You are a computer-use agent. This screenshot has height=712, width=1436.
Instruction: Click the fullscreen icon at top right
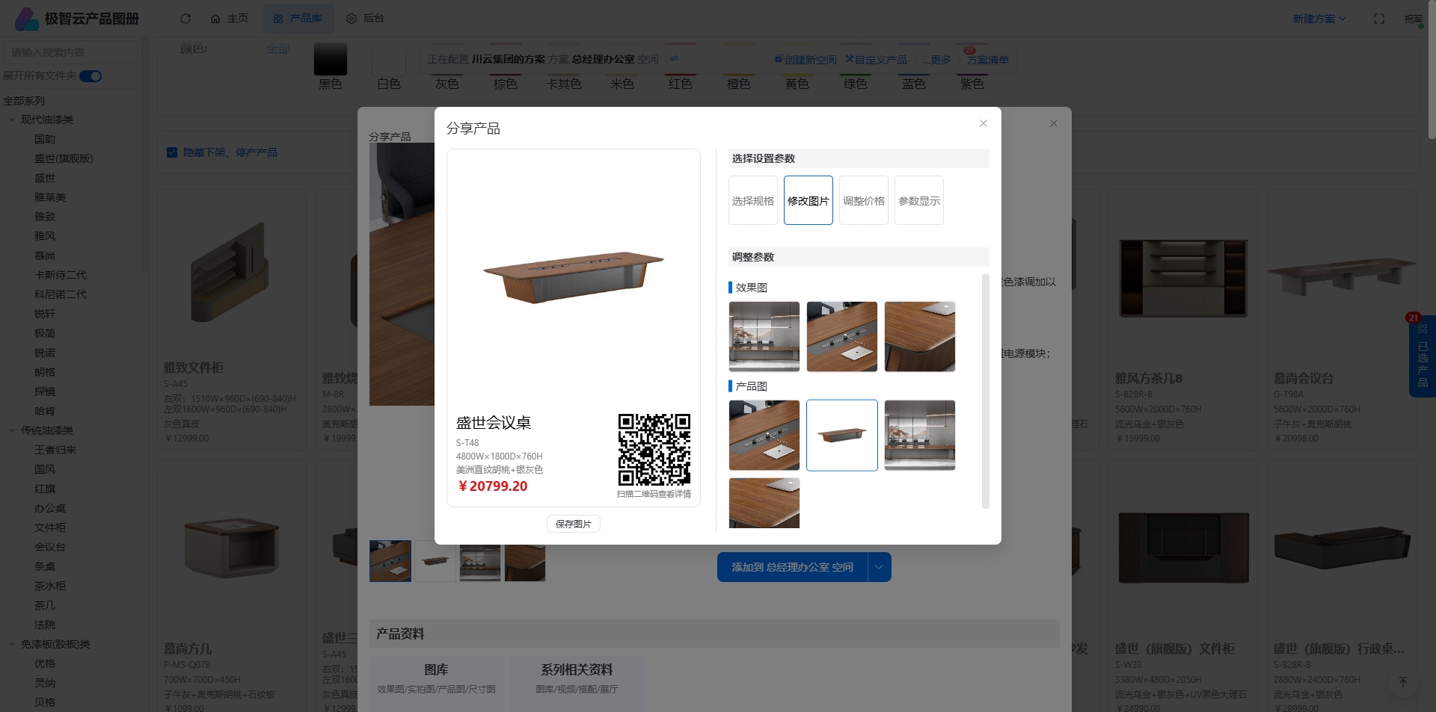(x=1379, y=19)
